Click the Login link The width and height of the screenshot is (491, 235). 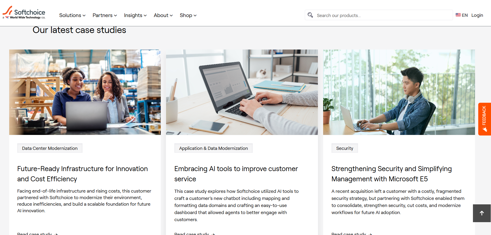pos(477,15)
